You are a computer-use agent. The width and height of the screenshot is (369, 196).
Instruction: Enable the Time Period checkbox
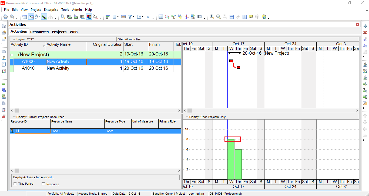[15, 184]
